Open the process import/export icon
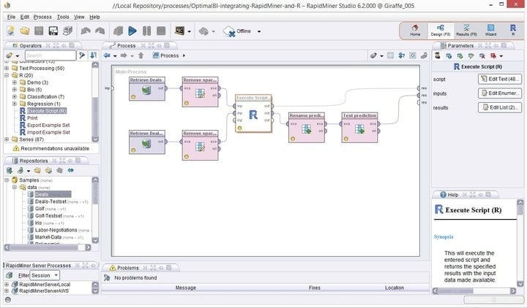The width and height of the screenshot is (527, 308). [67, 31]
